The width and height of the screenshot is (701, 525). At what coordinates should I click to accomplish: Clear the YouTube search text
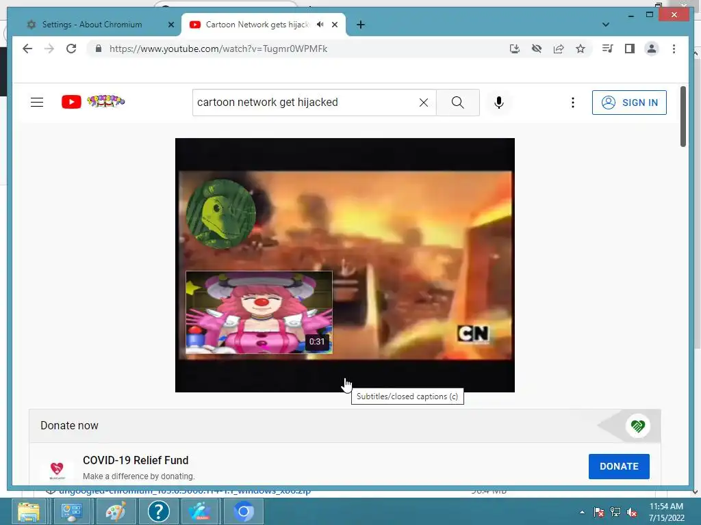coord(423,103)
